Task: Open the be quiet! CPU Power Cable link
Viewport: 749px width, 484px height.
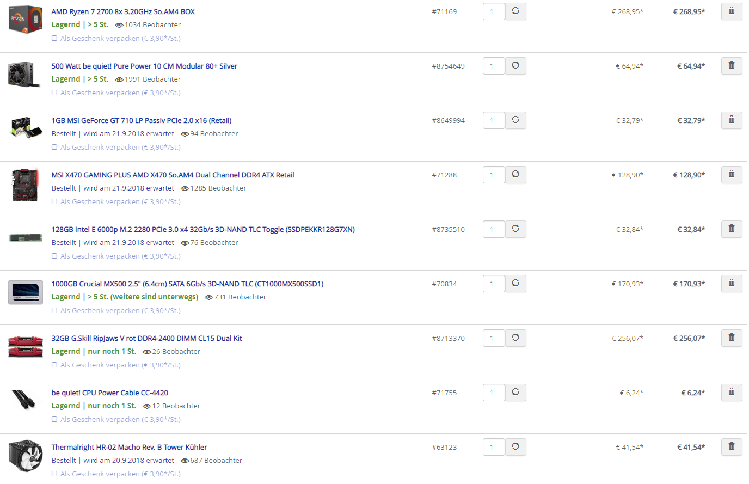Action: (110, 393)
